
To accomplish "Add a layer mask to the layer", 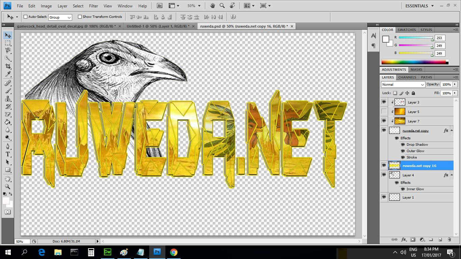I will [x=413, y=239].
